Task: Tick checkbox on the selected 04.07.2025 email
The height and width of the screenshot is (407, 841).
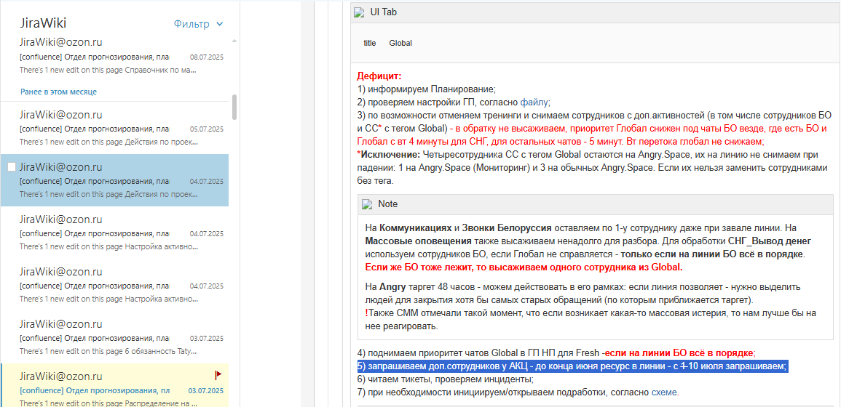Action: (x=11, y=167)
